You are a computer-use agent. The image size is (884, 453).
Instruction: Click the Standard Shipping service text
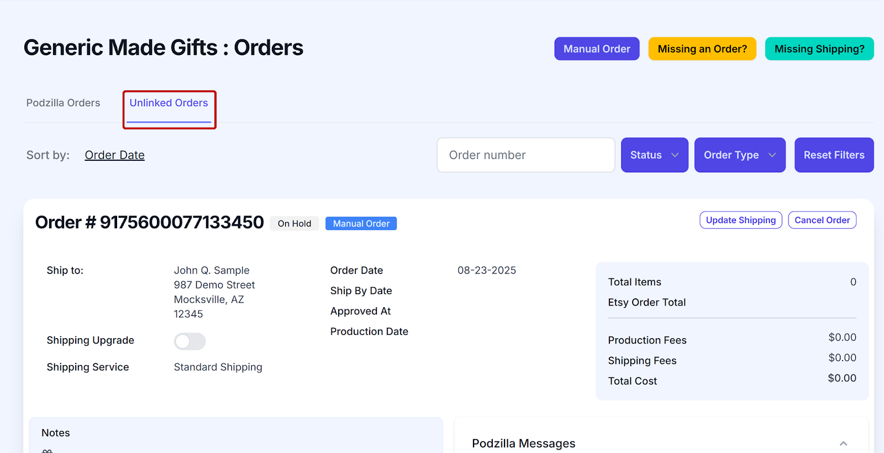(x=218, y=367)
